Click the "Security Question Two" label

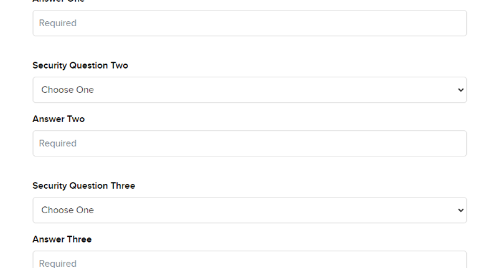(x=80, y=65)
